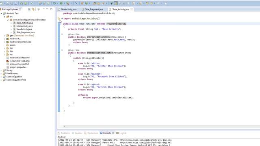Toggle Link with Editor in Package Explorer
This screenshot has height=146, width=260.
click(x=33, y=9)
